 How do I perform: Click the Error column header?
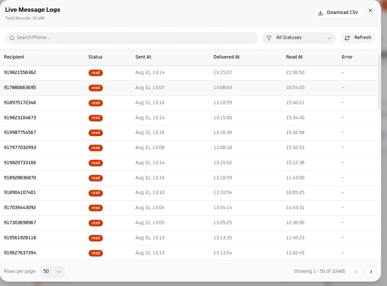pyautogui.click(x=347, y=57)
